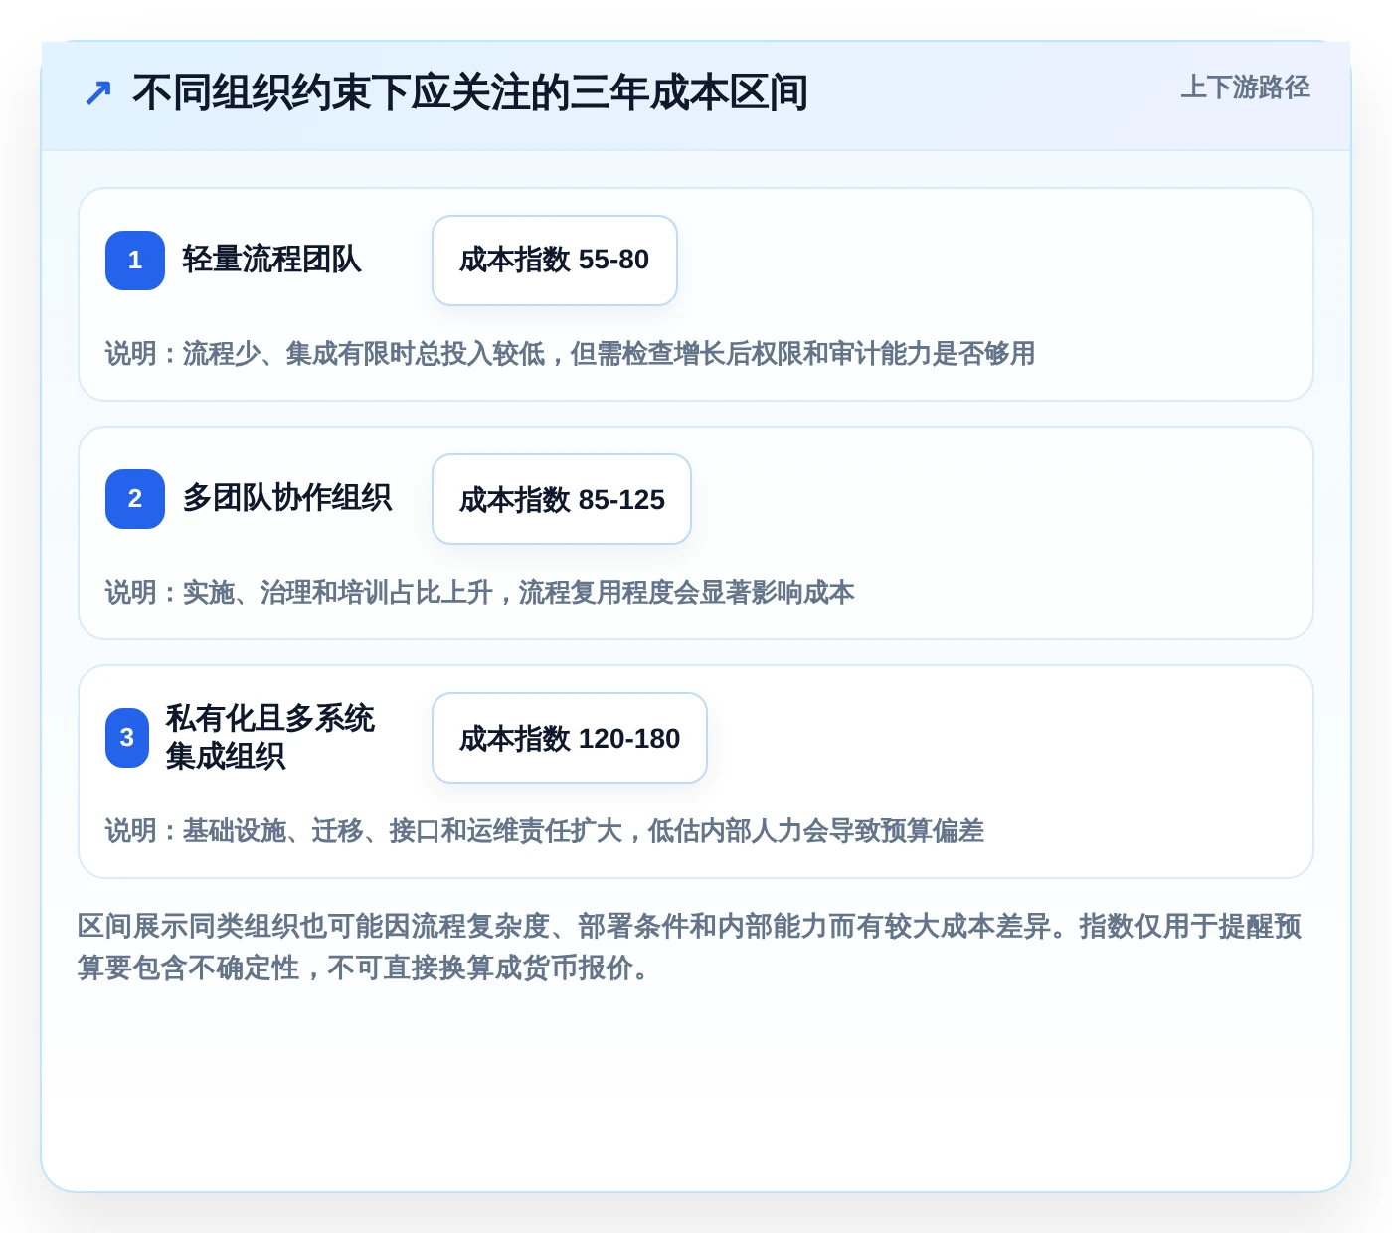This screenshot has width=1392, height=1233.
Task: Select the number 3 badge for 私有化且多系统集成组织
Action: pos(127,738)
